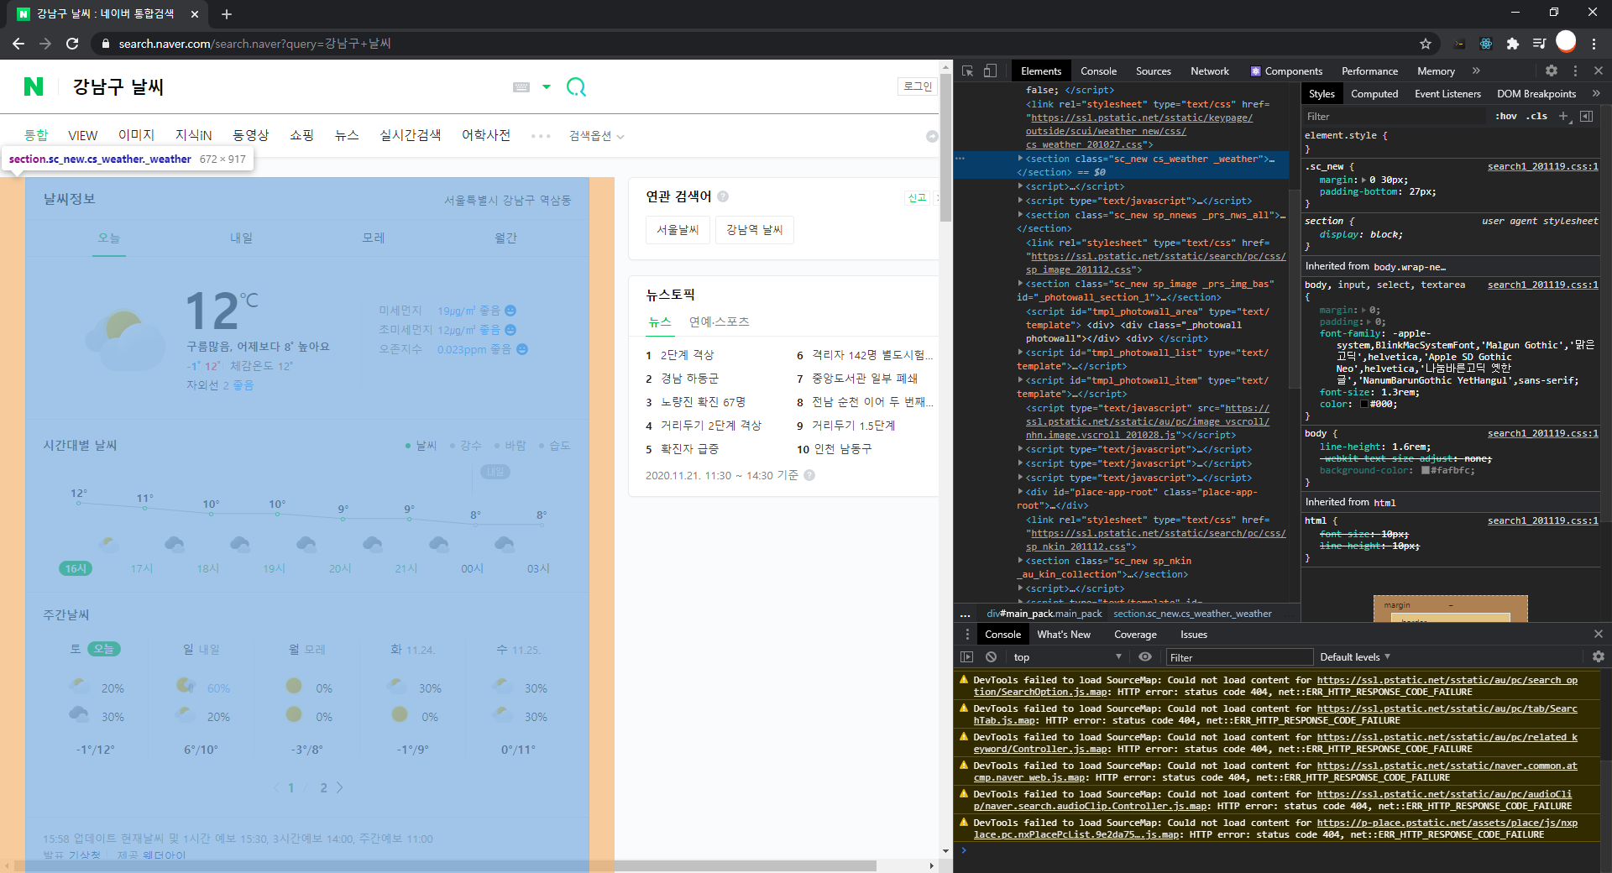Open the 어학사전 search tab

(x=486, y=135)
